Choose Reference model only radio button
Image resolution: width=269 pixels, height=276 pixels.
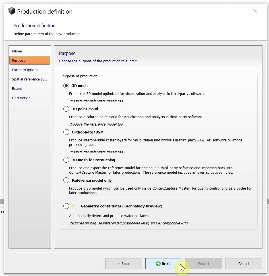click(x=66, y=180)
